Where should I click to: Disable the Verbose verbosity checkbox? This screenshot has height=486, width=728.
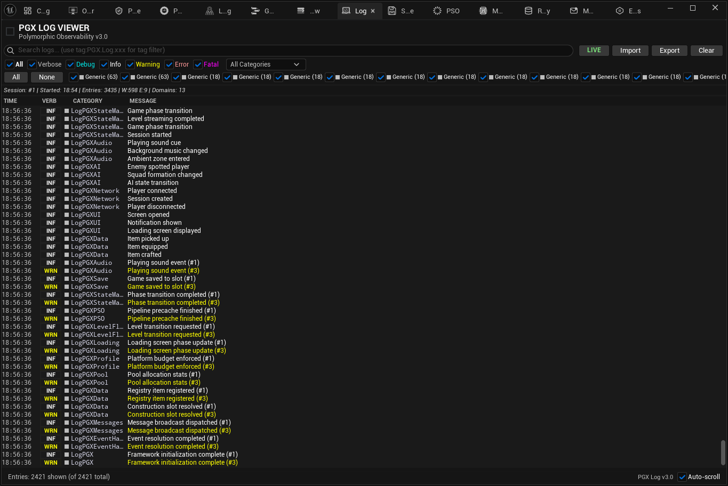tap(32, 64)
